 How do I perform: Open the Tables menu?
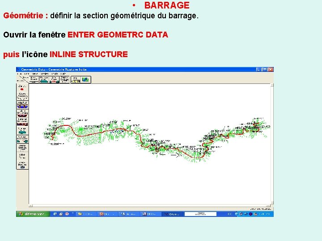[x=44, y=74]
